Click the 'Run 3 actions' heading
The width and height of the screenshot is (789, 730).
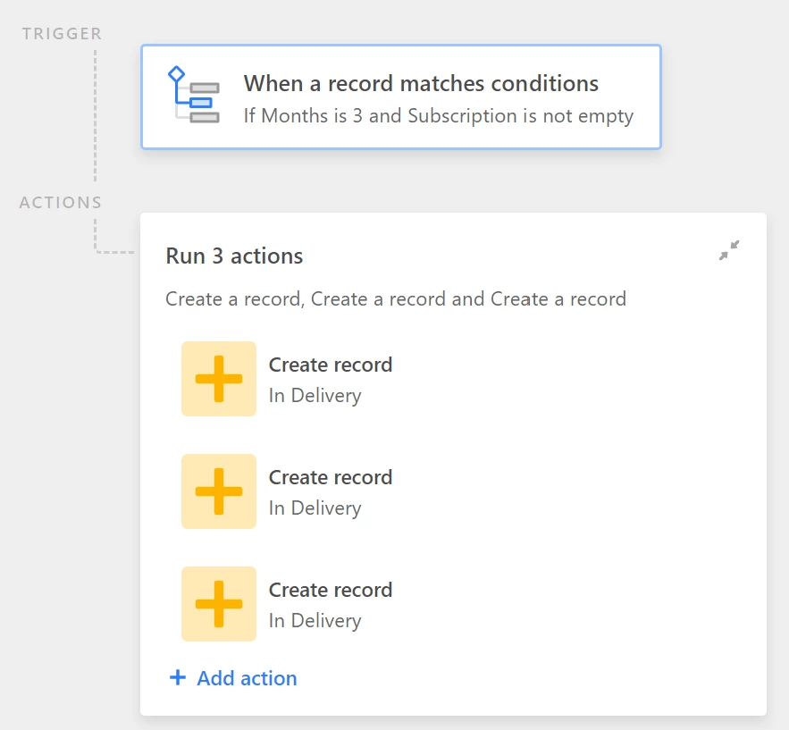[234, 256]
